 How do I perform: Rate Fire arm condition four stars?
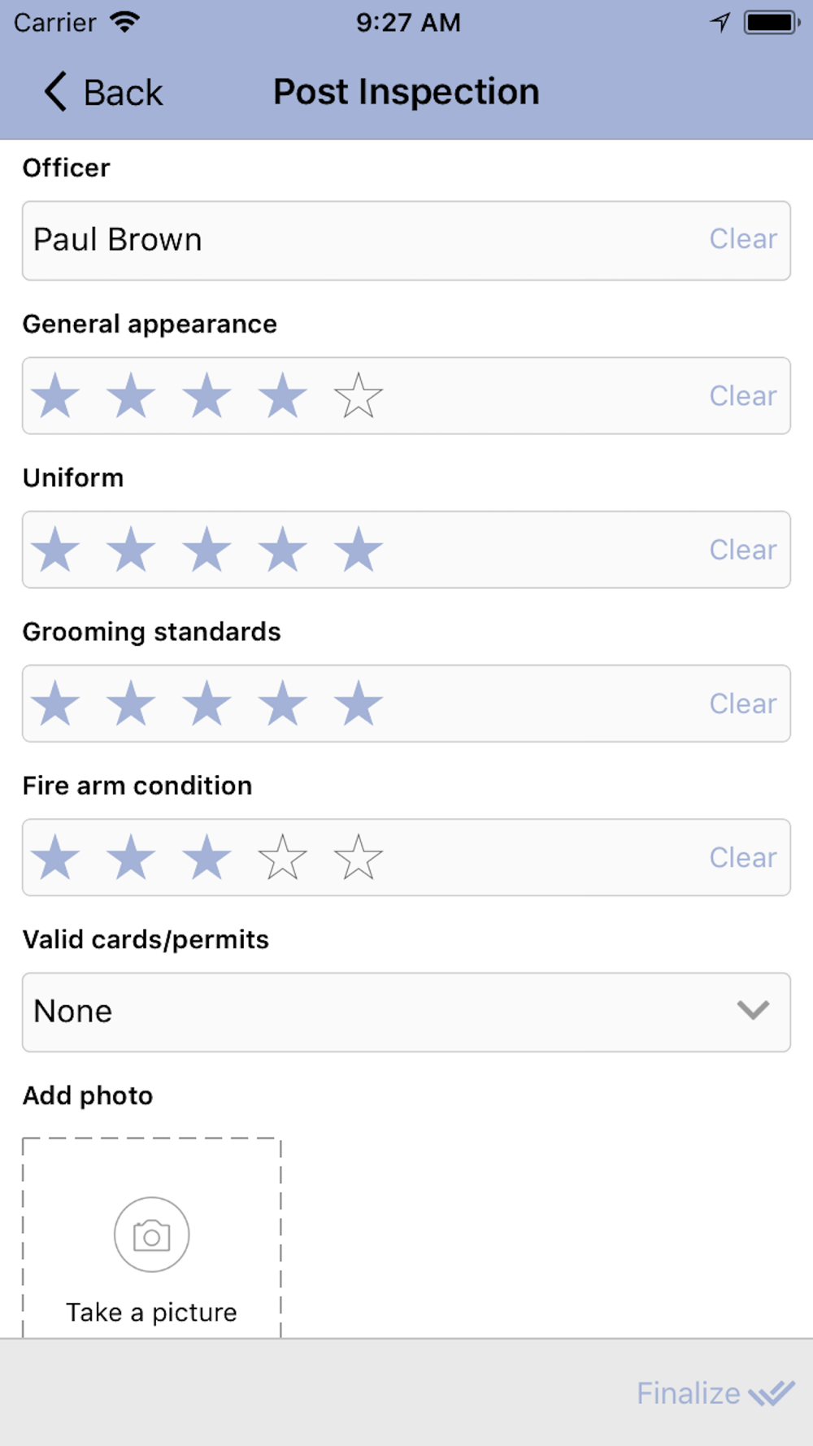tap(282, 857)
